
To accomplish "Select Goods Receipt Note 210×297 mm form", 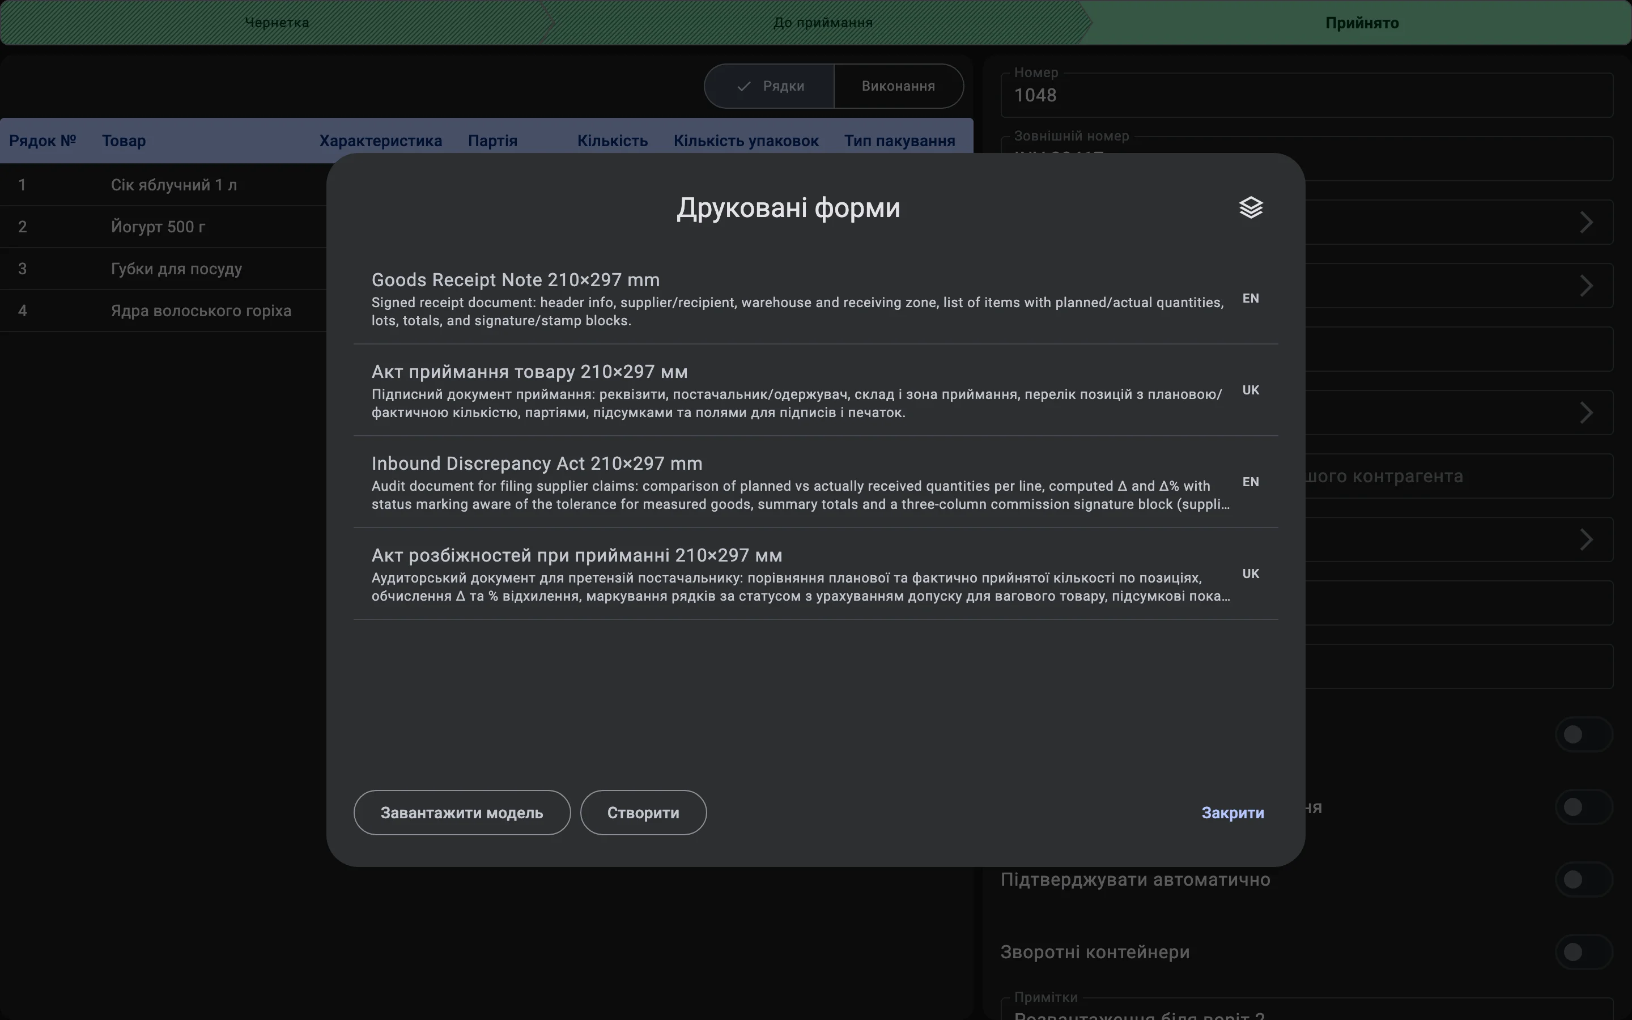I will [x=815, y=298].
